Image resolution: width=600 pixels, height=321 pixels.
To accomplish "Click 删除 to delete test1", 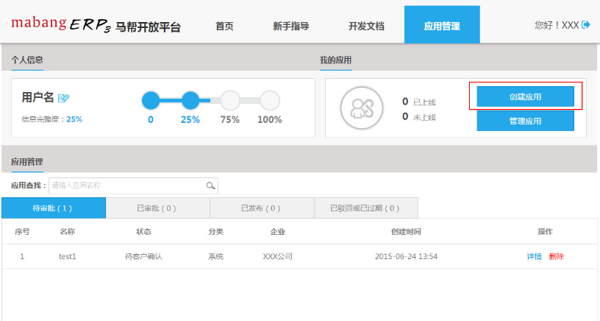I will [x=556, y=257].
